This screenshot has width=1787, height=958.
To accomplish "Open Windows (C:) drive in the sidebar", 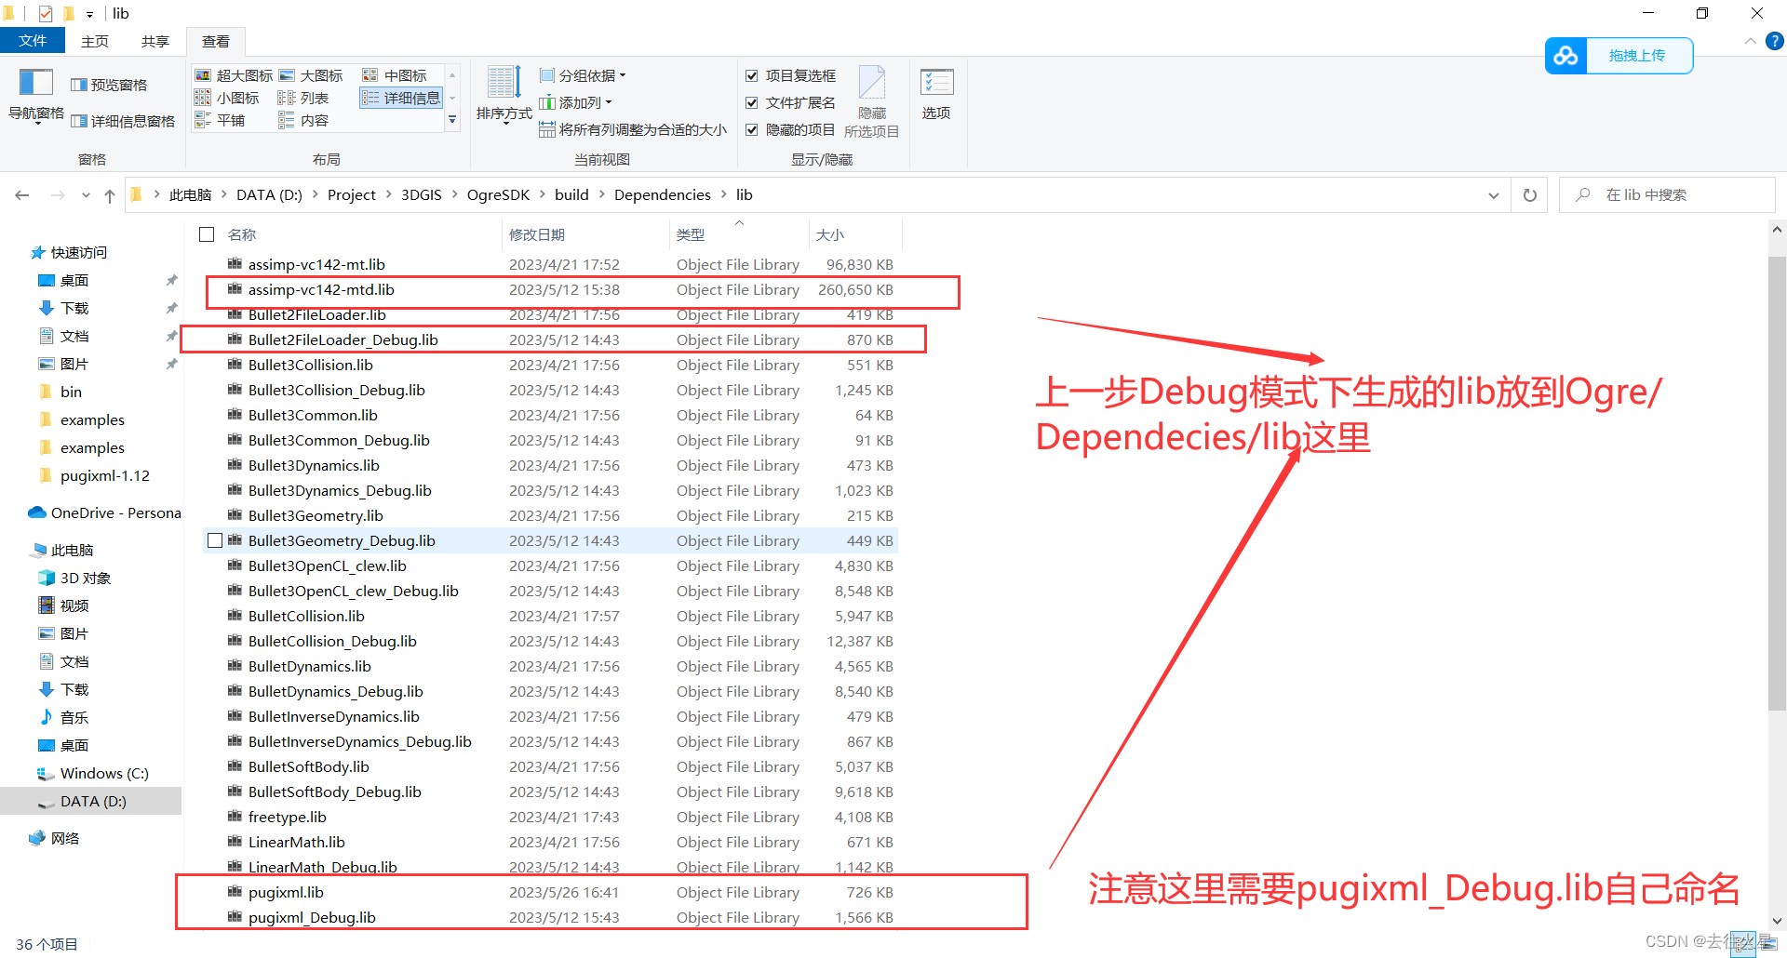I will [92, 773].
